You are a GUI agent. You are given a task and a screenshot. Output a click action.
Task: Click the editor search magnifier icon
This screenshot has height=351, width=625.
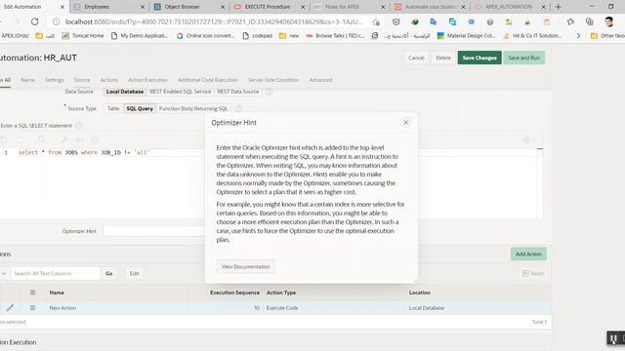click(x=41, y=139)
